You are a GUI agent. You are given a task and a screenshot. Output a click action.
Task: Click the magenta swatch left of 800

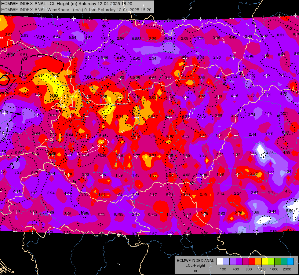(x=246, y=262)
